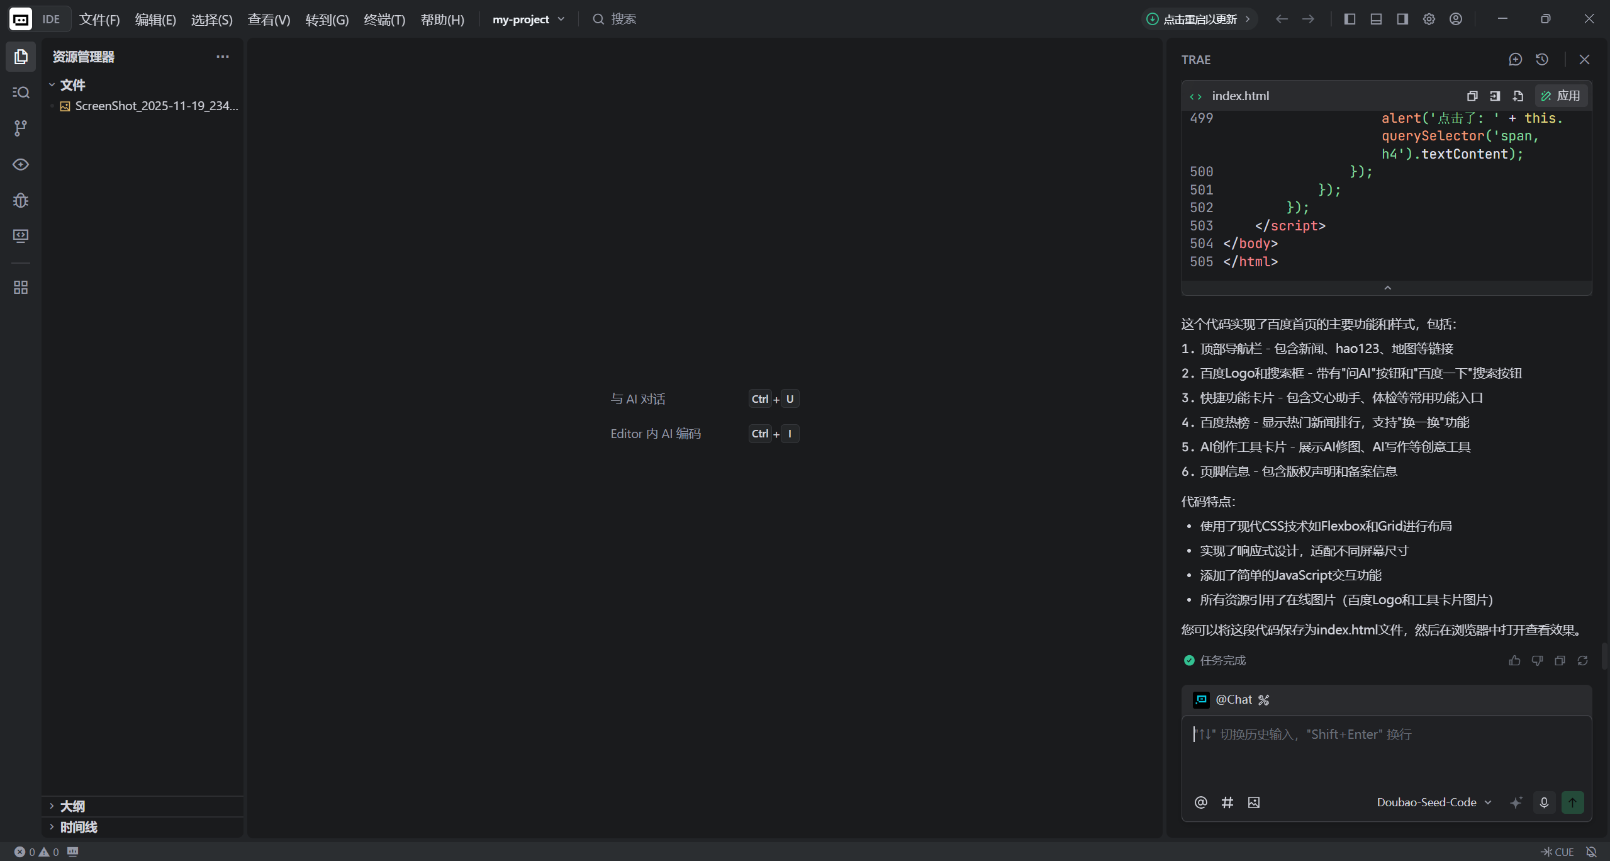This screenshot has width=1610, height=861.
Task: Open the Source Control sidebar icon
Action: 21,128
